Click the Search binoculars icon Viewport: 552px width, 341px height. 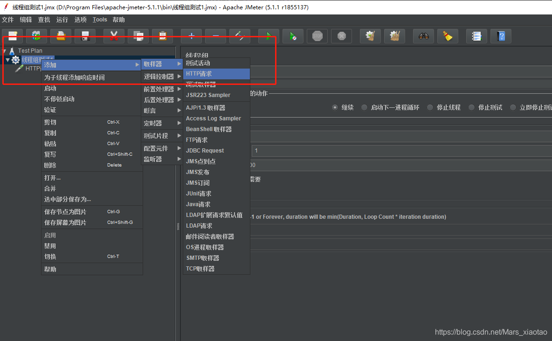423,36
